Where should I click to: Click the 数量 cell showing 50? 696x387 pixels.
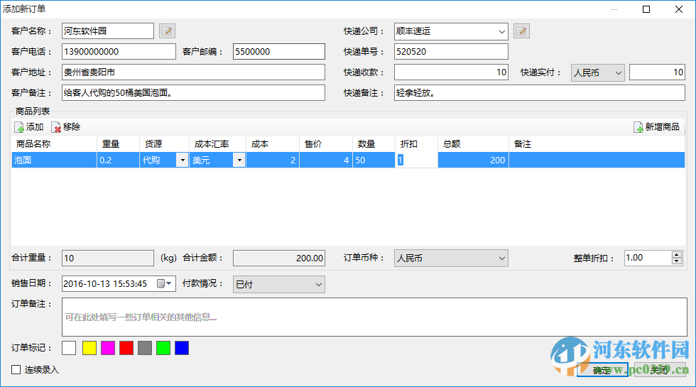tap(374, 160)
